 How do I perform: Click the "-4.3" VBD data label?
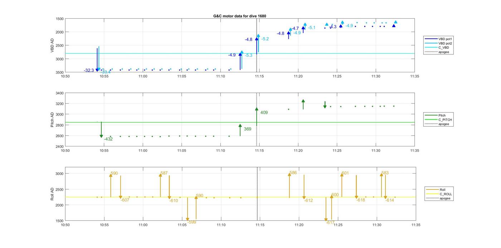pyautogui.click(x=333, y=27)
